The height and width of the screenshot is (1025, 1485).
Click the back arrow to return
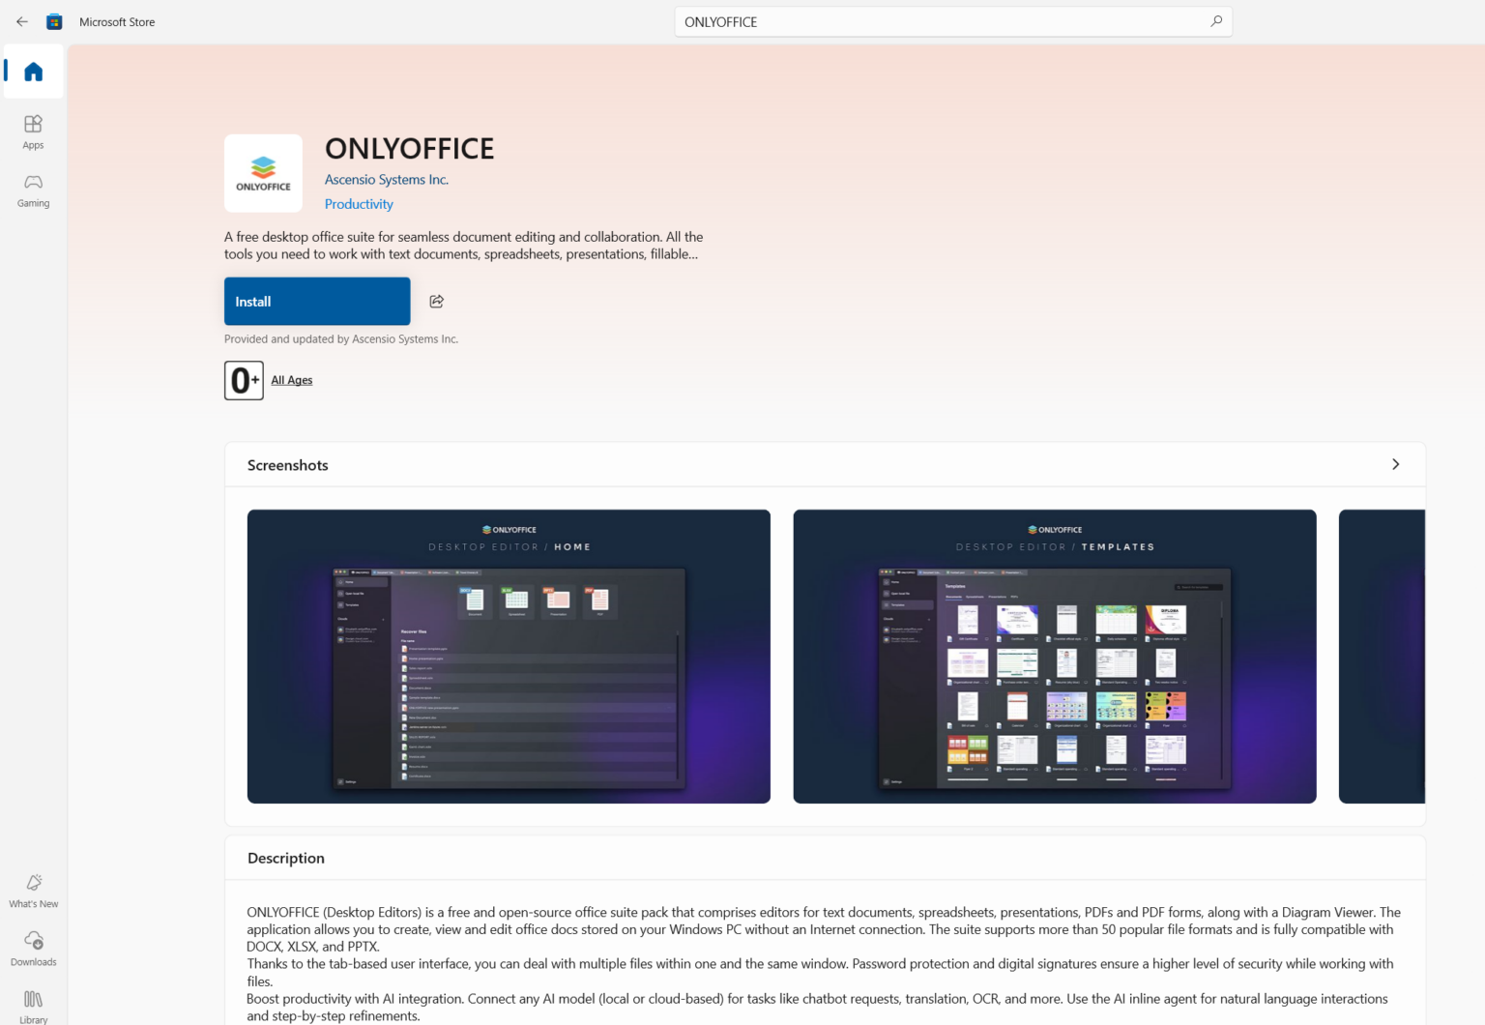[x=21, y=21]
